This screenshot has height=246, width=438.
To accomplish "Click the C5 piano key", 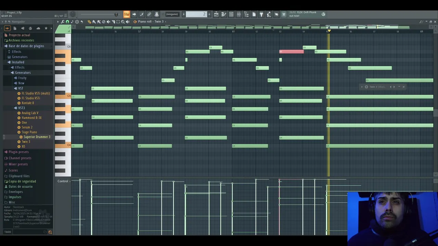I will tap(63, 96).
